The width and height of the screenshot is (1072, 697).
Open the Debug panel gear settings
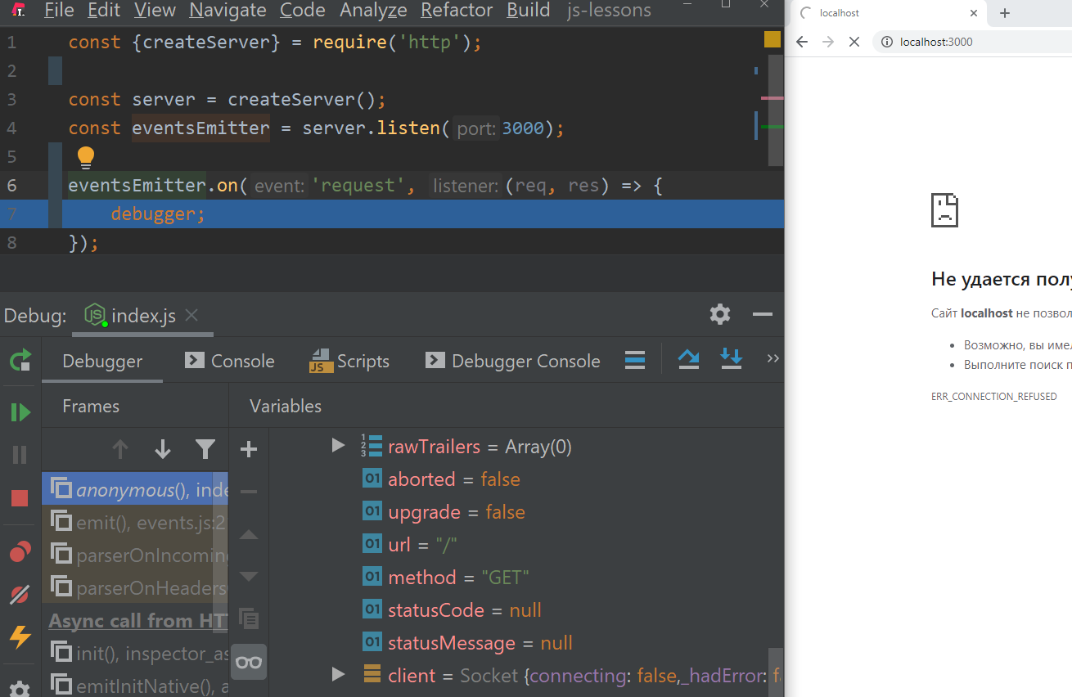pos(719,314)
